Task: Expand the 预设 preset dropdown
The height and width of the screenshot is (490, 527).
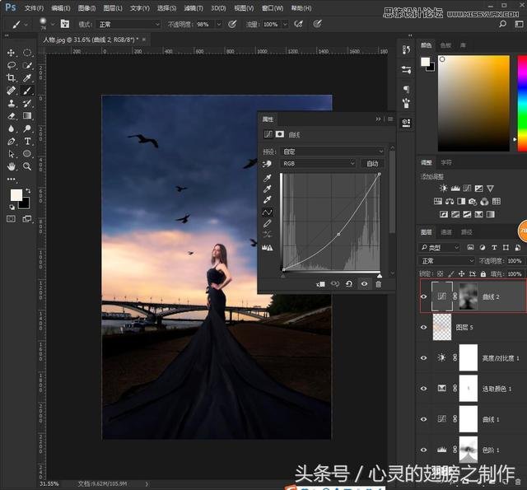Action: pyautogui.click(x=333, y=152)
